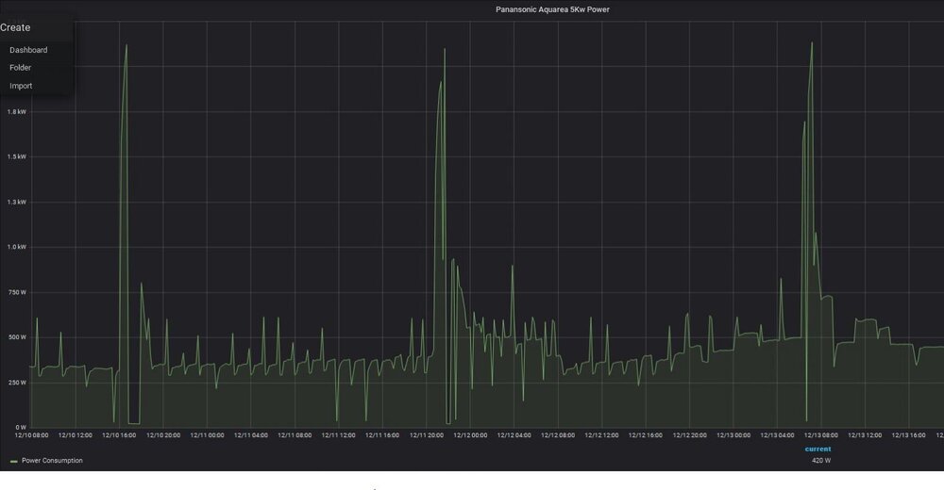
Task: Click the Create menu header
Action: 15,27
